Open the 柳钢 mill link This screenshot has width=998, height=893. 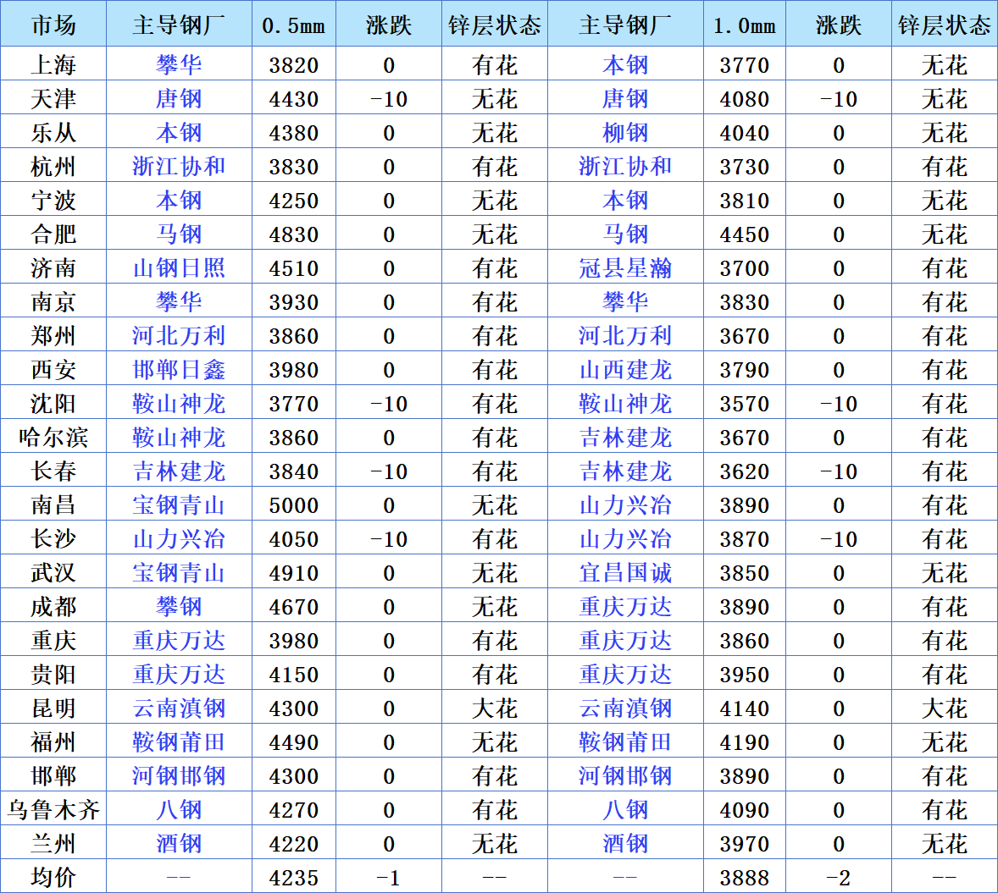click(x=625, y=132)
